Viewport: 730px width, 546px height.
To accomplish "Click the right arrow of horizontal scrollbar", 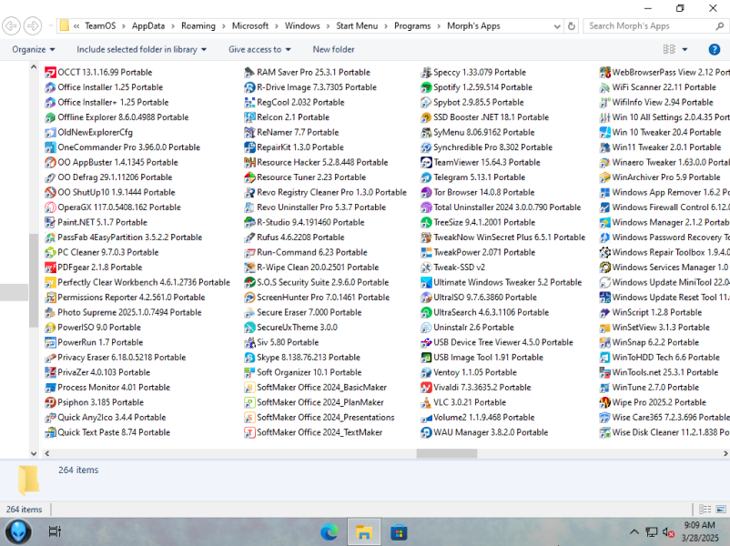I will point(725,453).
